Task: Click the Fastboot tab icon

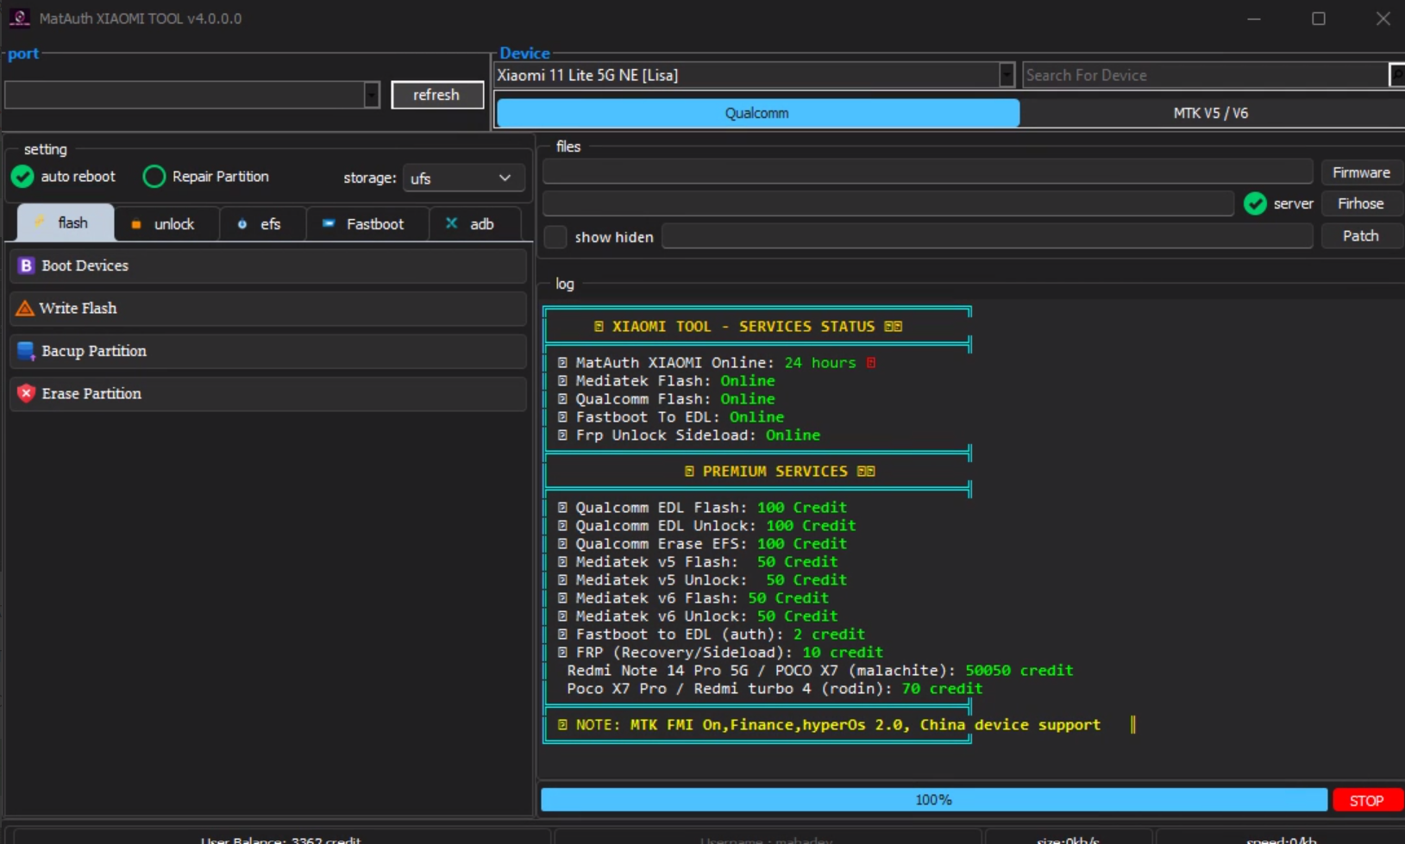Action: pos(329,223)
